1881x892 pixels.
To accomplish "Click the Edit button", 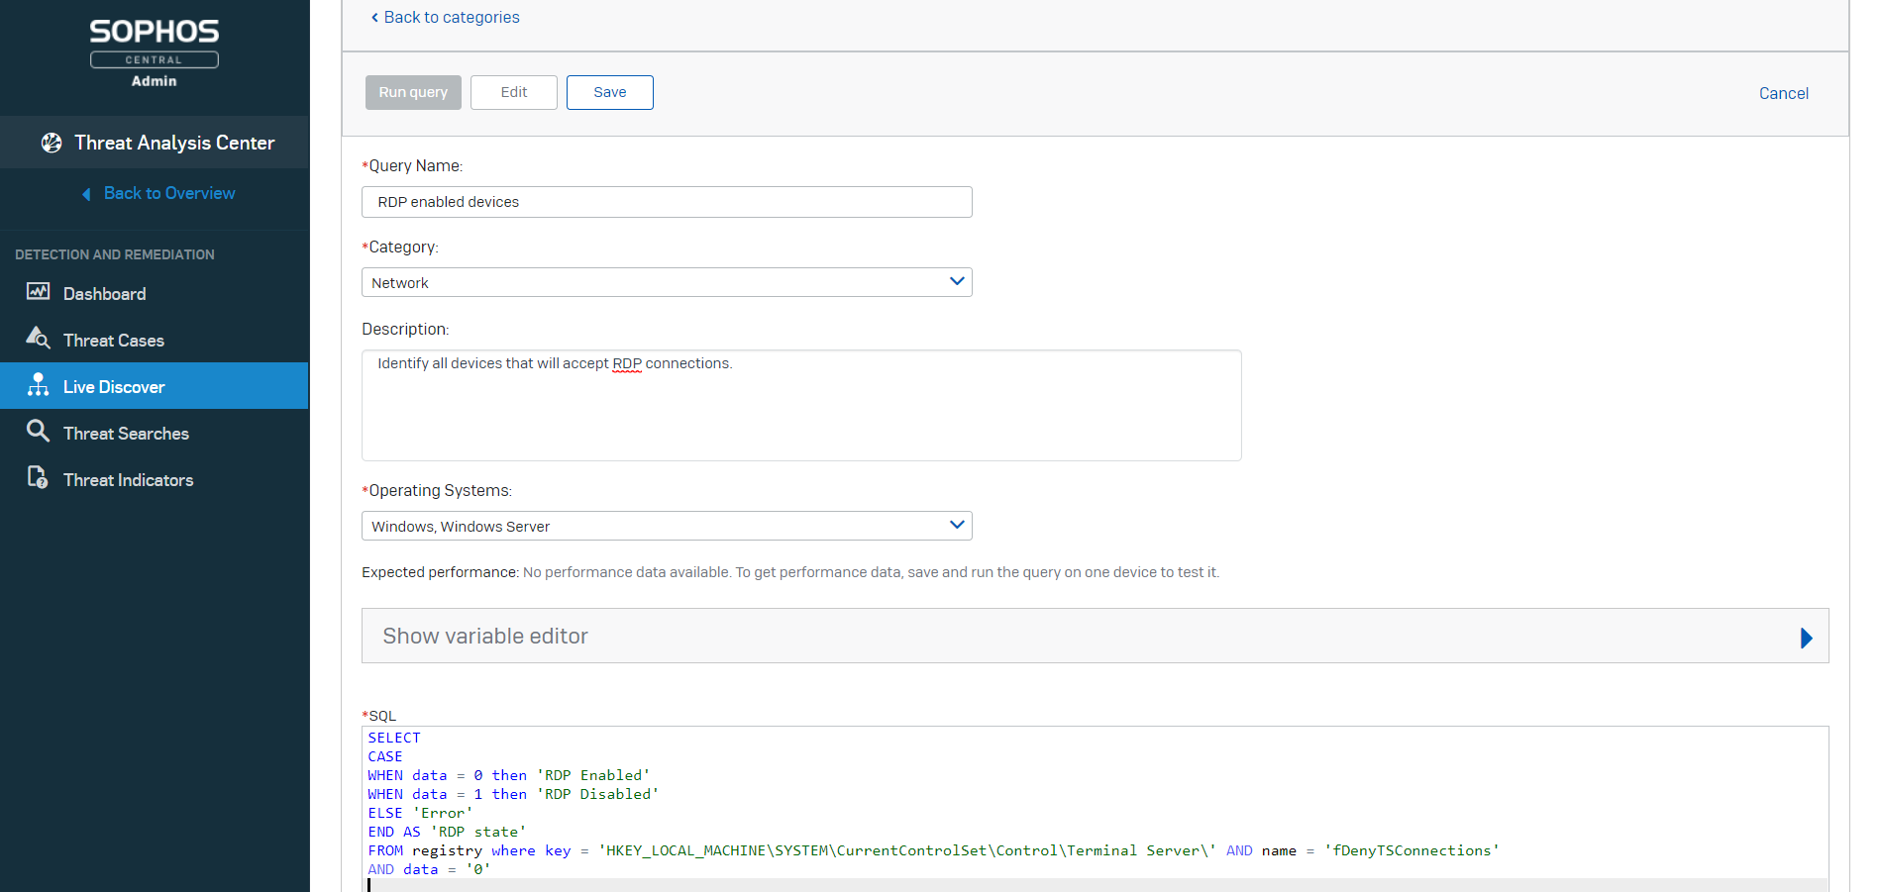I will click(x=513, y=92).
